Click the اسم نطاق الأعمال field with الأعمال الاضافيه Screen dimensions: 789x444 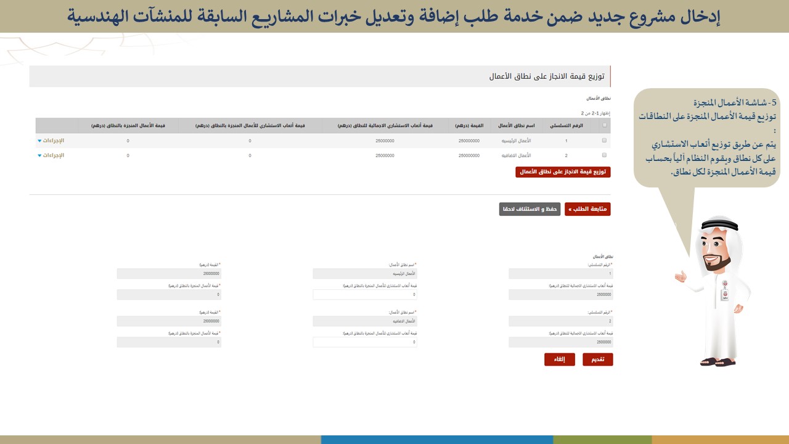pos(364,321)
